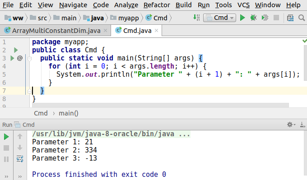Open the Build menu
307x180 pixels.
click(183, 5)
